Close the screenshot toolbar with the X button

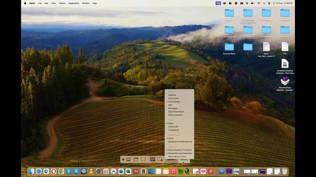click(x=123, y=159)
